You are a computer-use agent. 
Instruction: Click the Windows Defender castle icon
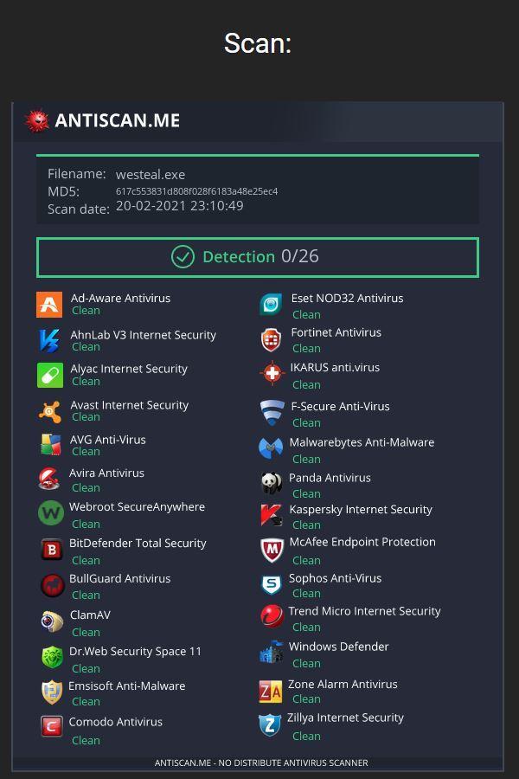[x=271, y=652]
